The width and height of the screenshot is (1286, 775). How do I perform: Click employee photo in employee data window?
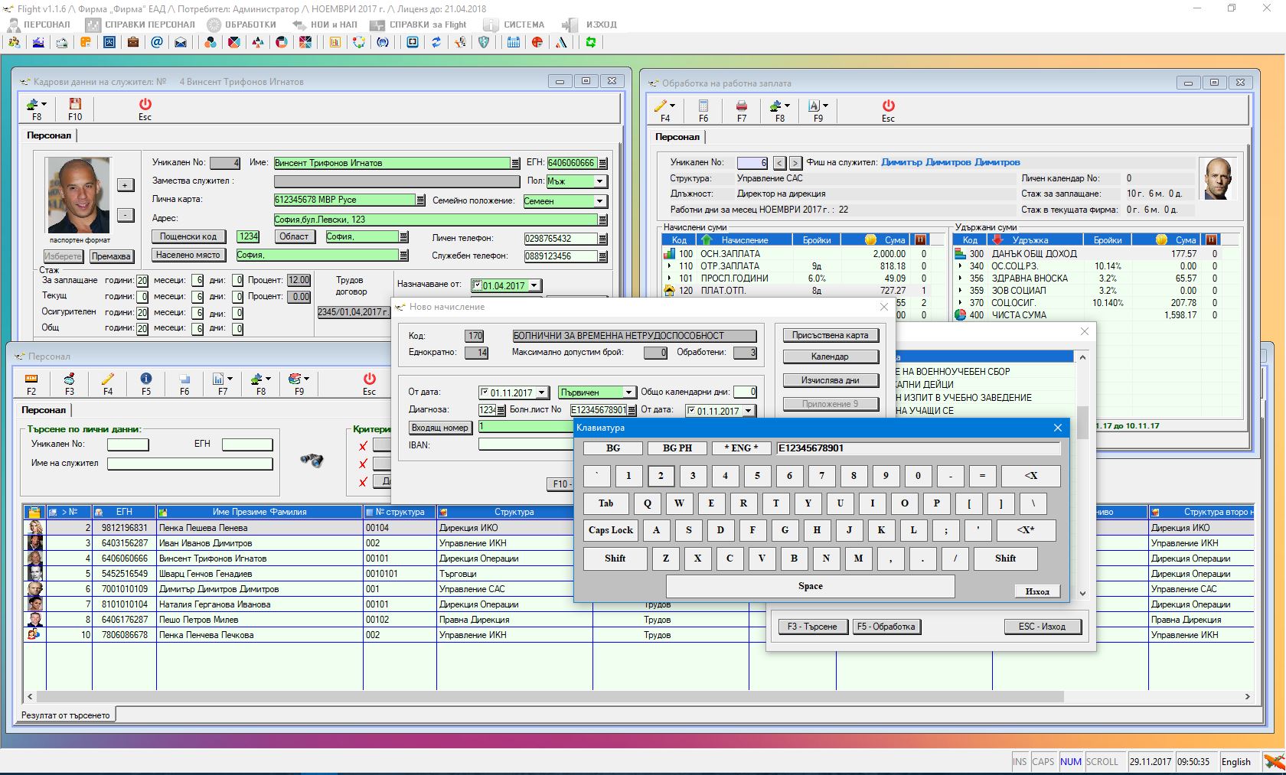click(x=79, y=195)
